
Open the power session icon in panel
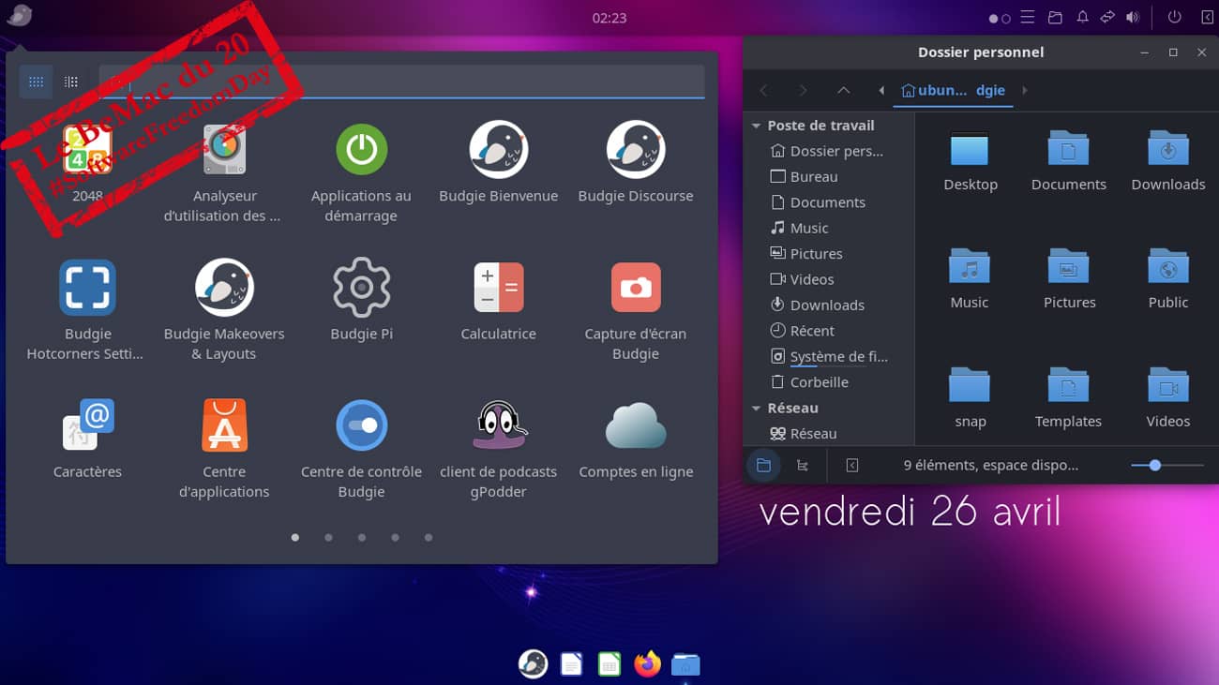[x=1174, y=17]
